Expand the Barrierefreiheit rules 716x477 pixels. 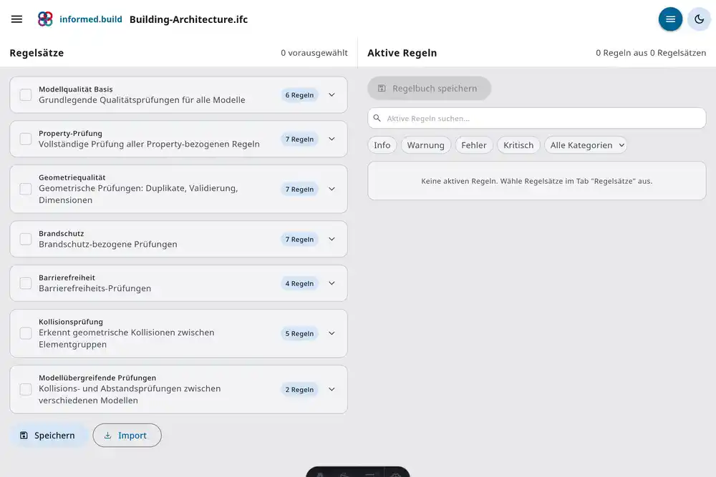332,283
